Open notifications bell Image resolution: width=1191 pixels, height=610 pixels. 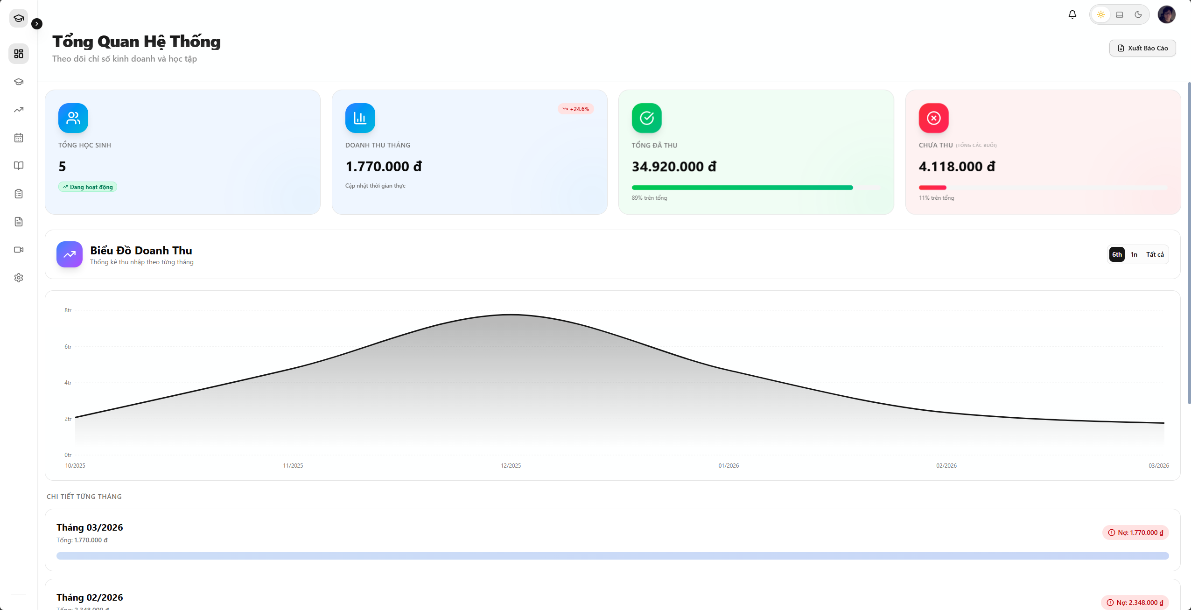pos(1072,14)
